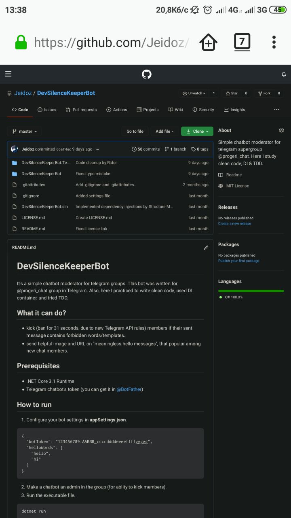Open the Insights tab

pos(234,110)
